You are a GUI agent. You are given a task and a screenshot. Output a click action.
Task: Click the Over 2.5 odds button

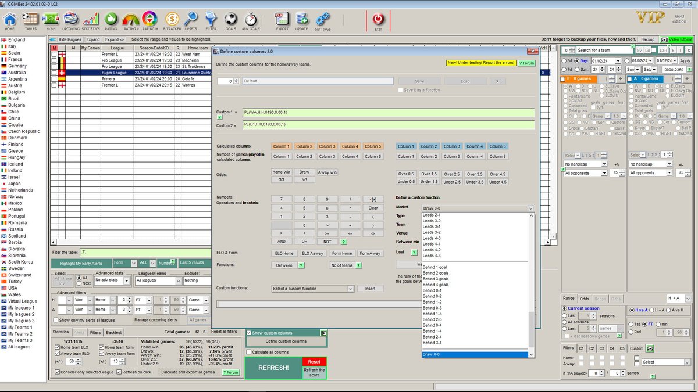[x=451, y=174]
